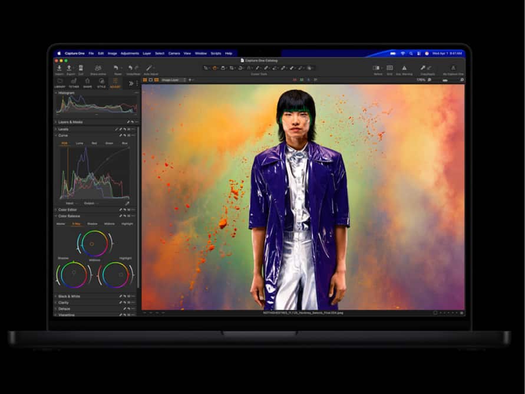Open the Adjustments menu
The image size is (525, 394).
[130, 52]
